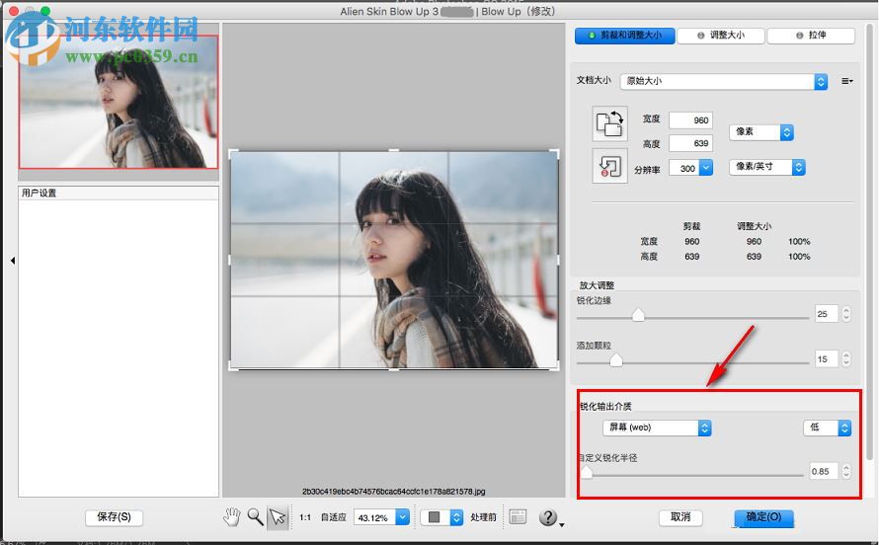Screen dimensions: 879x545
Task: Click the 宽度 input field showing 960
Action: [x=690, y=120]
